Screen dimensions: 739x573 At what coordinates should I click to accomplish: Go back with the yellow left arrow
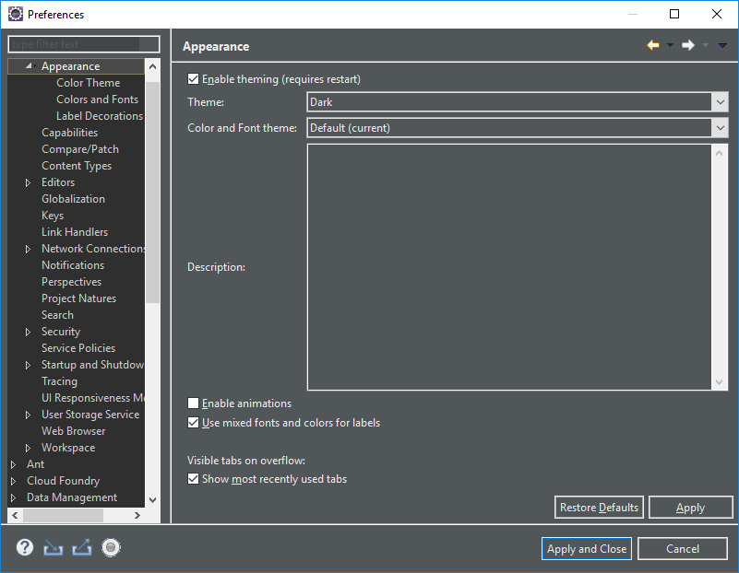[x=653, y=45]
